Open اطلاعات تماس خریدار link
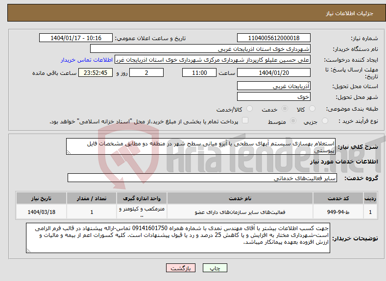This screenshot has height=281, width=386. [87, 60]
